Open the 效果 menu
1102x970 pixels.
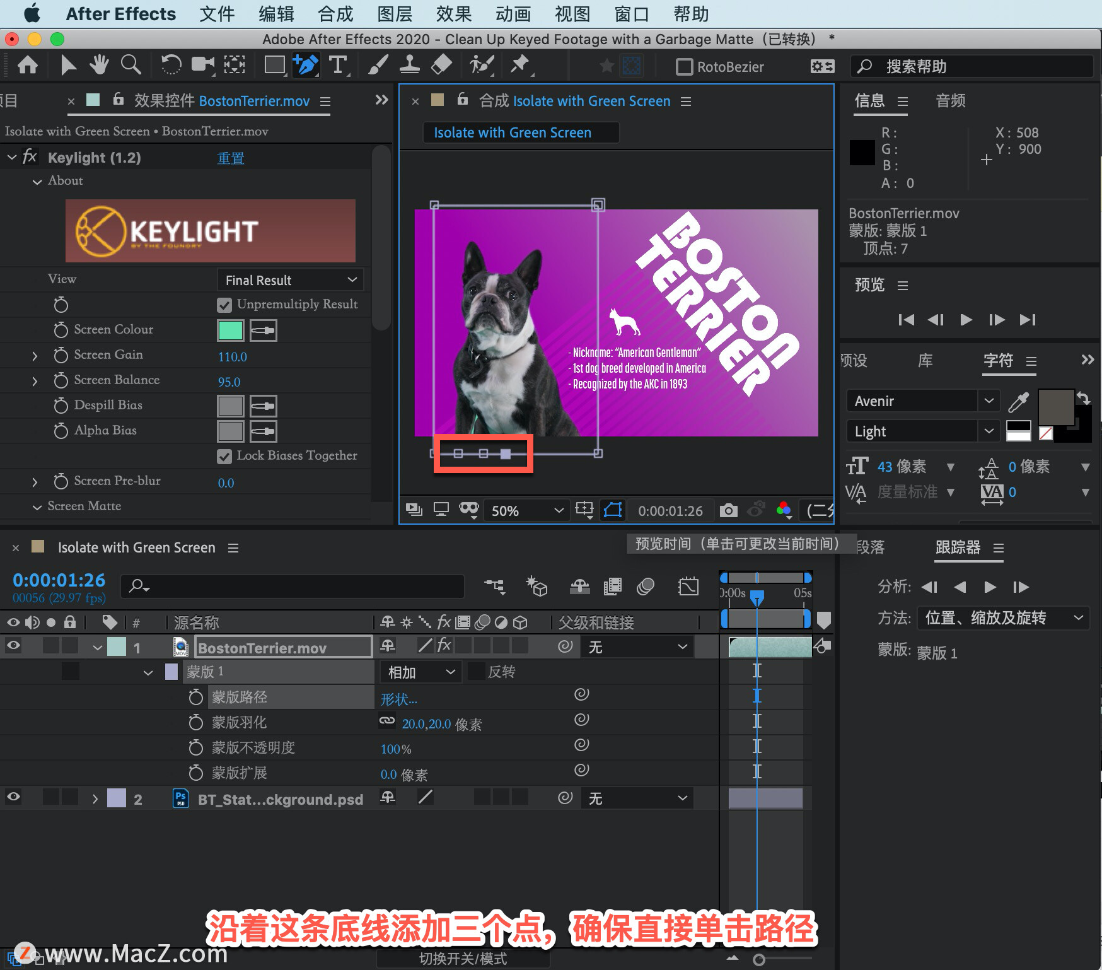tap(453, 14)
